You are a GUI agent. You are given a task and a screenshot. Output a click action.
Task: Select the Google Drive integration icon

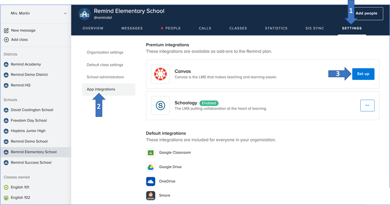point(150,167)
